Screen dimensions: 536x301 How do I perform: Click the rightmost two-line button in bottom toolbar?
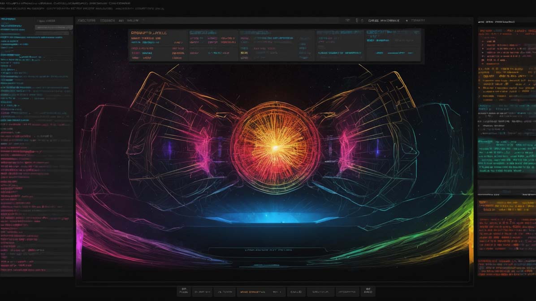(368, 291)
